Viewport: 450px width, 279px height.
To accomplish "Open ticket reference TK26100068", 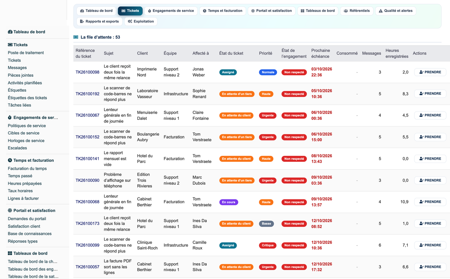I will point(87,202).
